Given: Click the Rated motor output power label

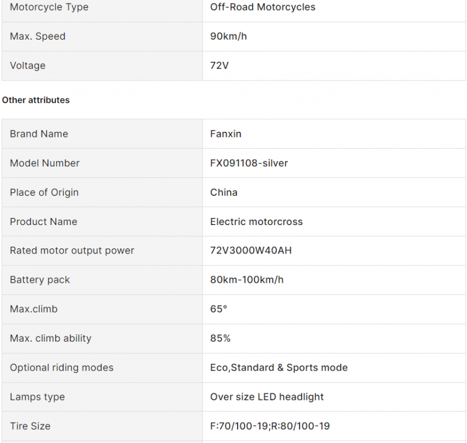Looking at the screenshot, I should point(72,251).
